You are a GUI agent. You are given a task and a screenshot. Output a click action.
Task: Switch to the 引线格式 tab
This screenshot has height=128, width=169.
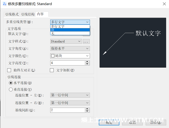point(12,14)
